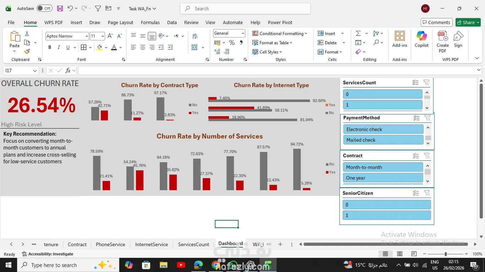Click the zoom slider handle
This screenshot has height=272, width=485.
pyautogui.click(x=446, y=254)
